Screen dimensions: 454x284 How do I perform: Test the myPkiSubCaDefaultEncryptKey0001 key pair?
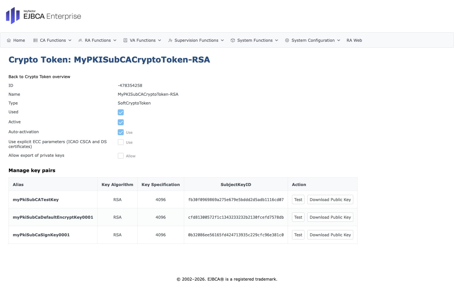(298, 217)
